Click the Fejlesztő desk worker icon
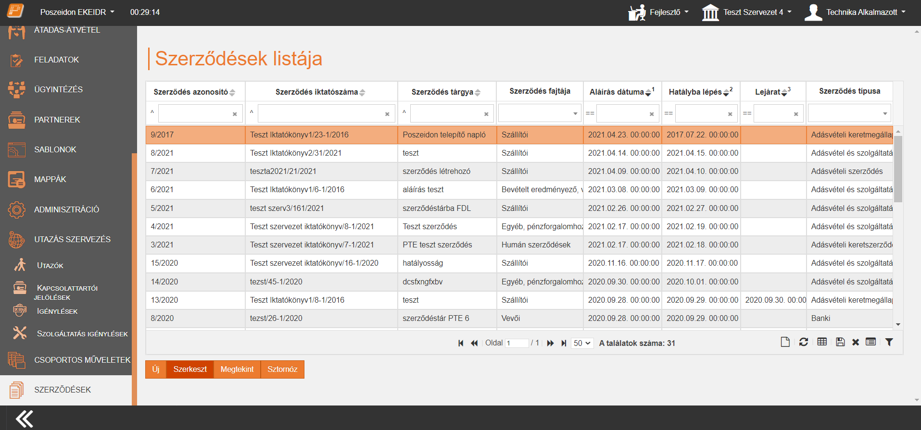 637,12
